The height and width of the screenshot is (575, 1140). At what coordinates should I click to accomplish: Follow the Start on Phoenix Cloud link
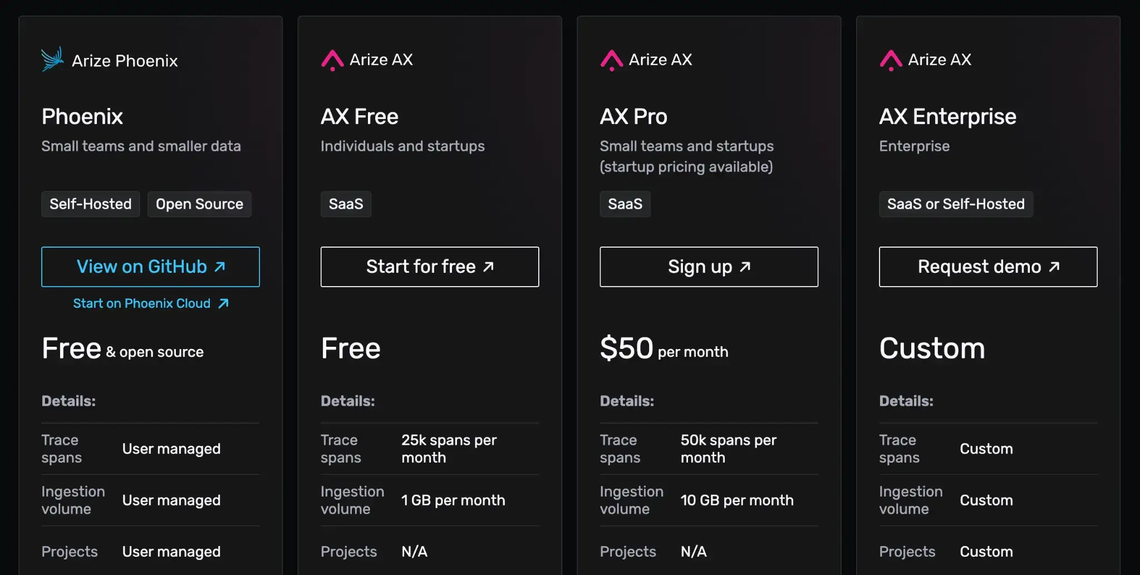click(151, 303)
